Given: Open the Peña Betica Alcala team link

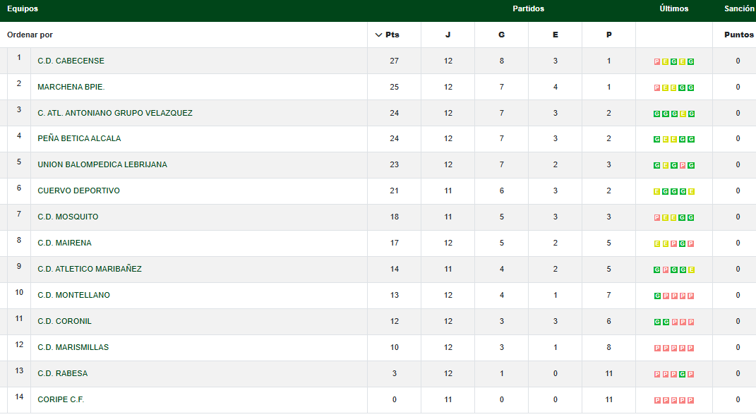Looking at the screenshot, I should tap(79, 138).
